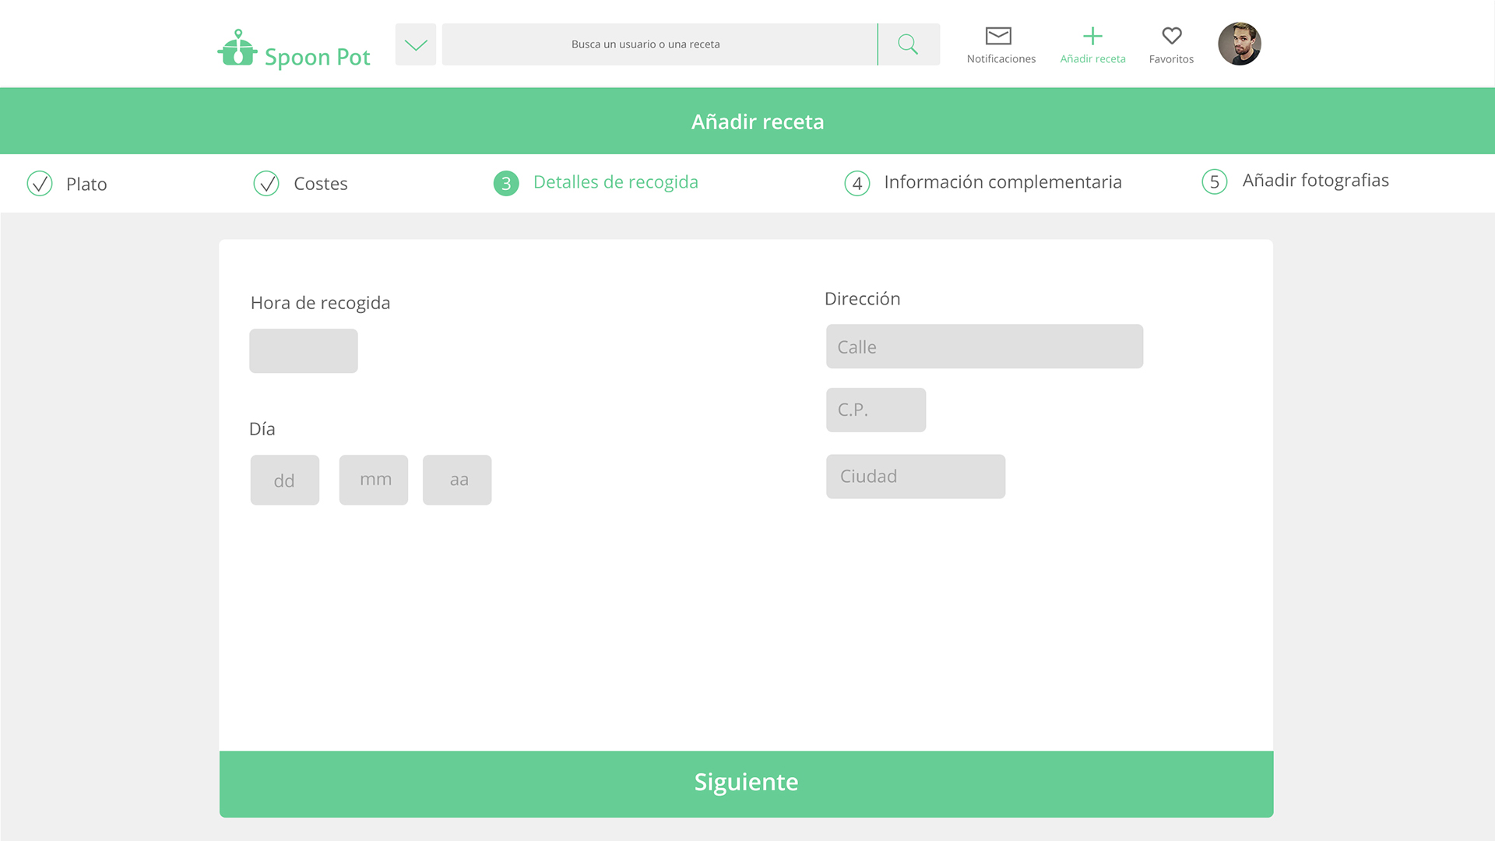Click the C.P. postal code field

point(876,410)
